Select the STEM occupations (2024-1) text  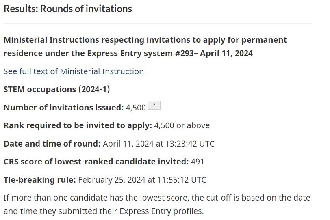57,89
